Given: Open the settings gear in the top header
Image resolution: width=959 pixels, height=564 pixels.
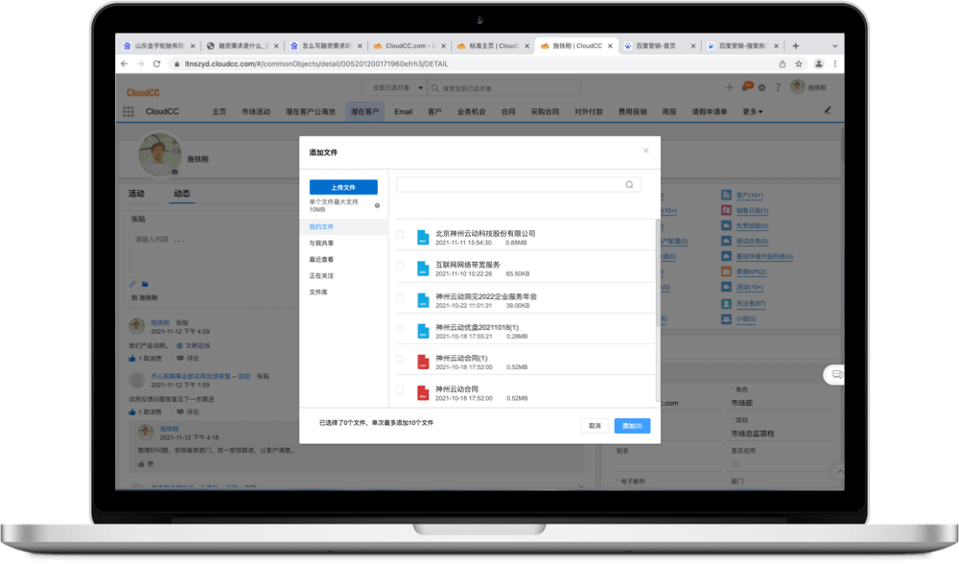Looking at the screenshot, I should click(x=761, y=88).
